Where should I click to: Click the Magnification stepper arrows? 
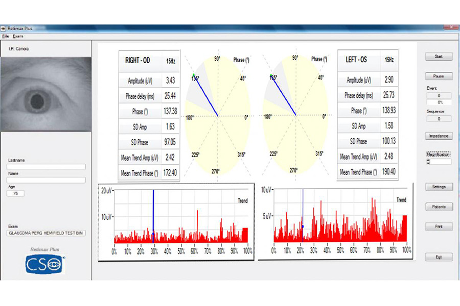[428, 162]
